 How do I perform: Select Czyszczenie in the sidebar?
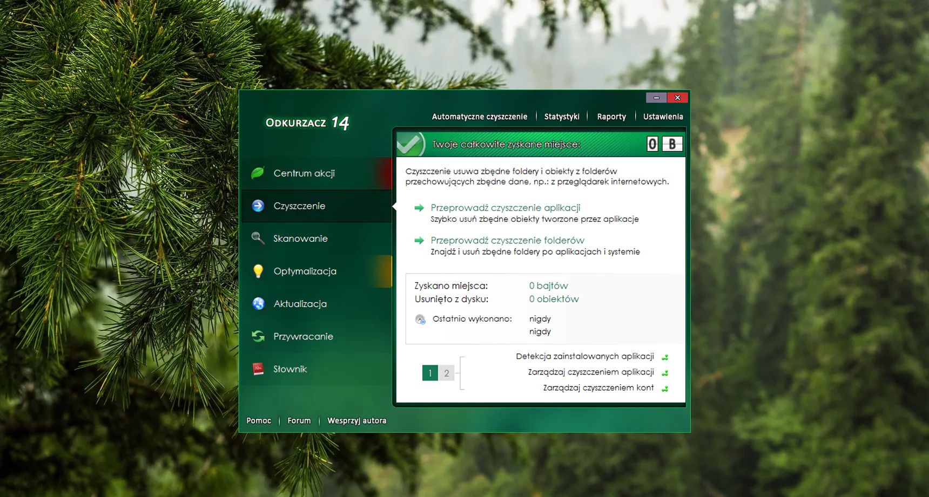point(317,206)
